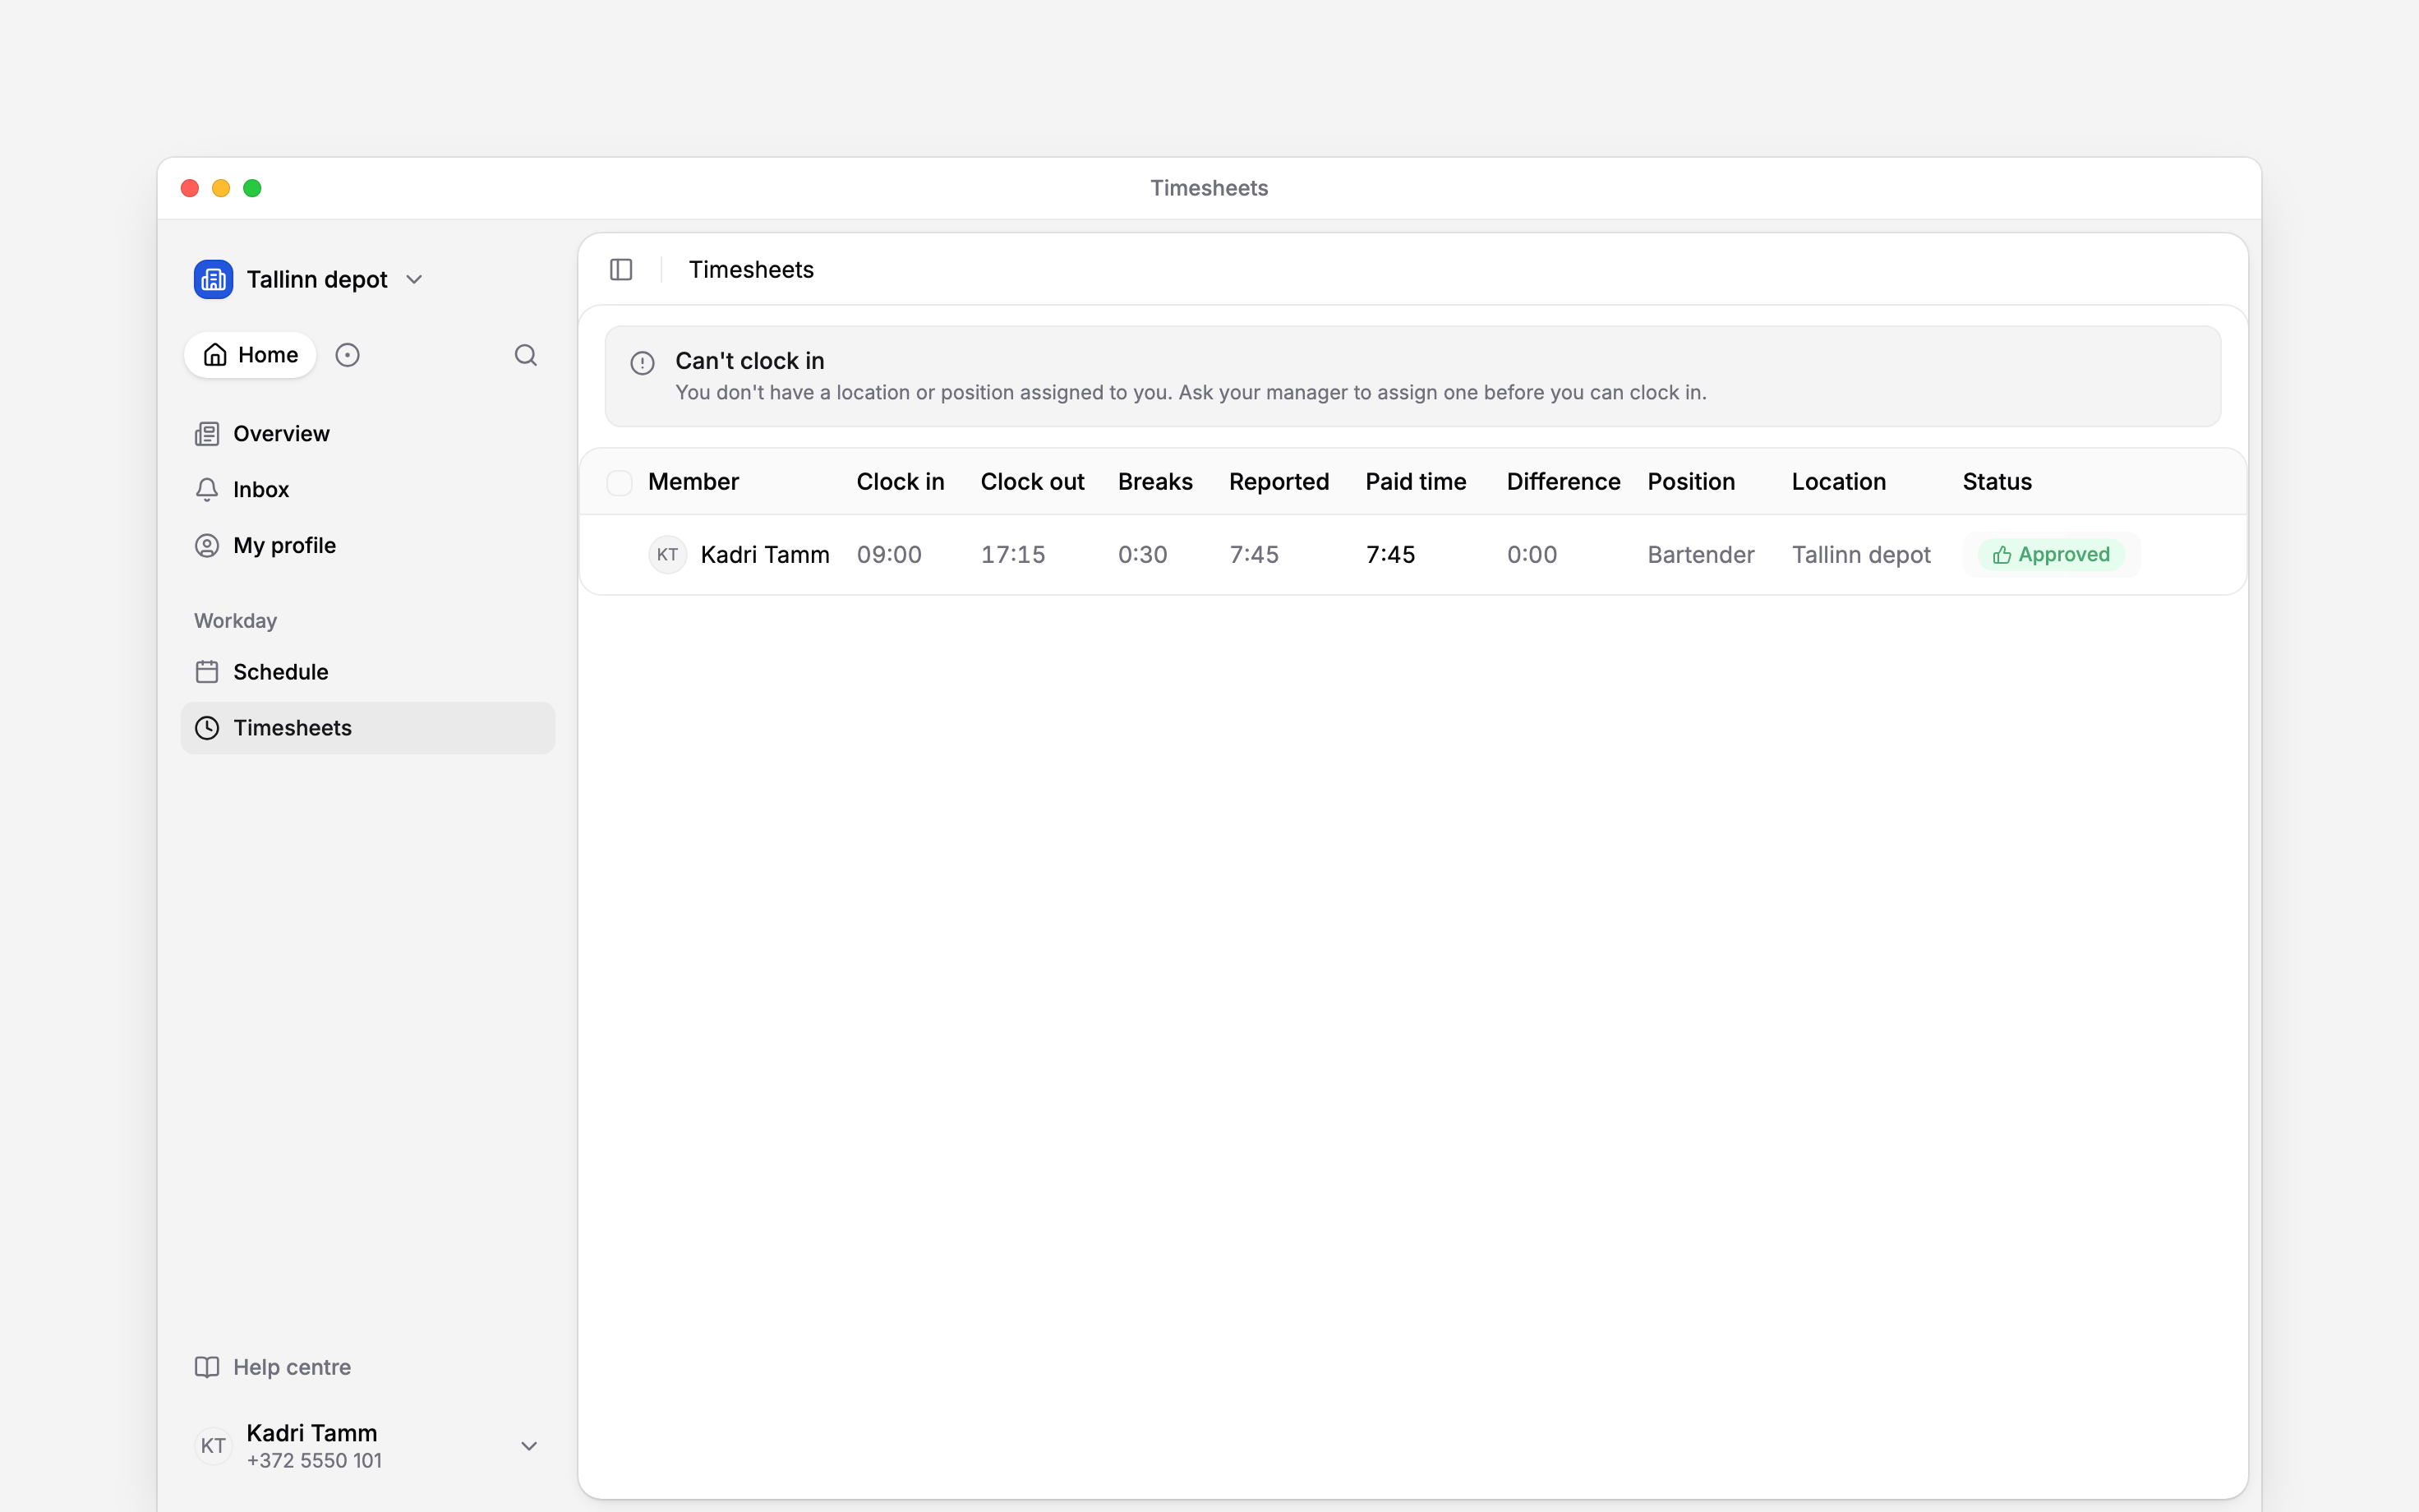Click the Paid time column header
This screenshot has width=2419, height=1512.
point(1417,482)
